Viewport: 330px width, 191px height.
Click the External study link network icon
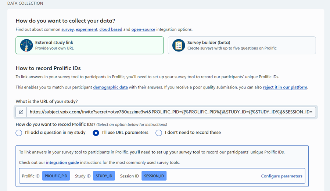tap(26, 45)
